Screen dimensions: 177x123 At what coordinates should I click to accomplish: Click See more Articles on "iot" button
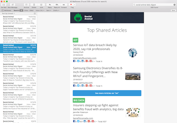point(107,93)
